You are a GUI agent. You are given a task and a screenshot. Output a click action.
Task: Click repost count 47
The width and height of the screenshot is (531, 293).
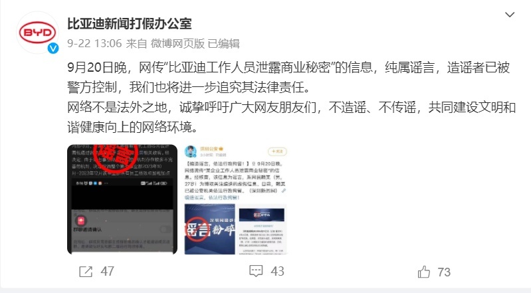(108, 272)
